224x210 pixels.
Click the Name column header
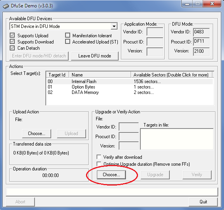click(100, 75)
